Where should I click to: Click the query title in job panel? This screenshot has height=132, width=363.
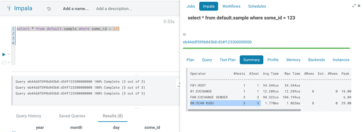click(x=241, y=18)
